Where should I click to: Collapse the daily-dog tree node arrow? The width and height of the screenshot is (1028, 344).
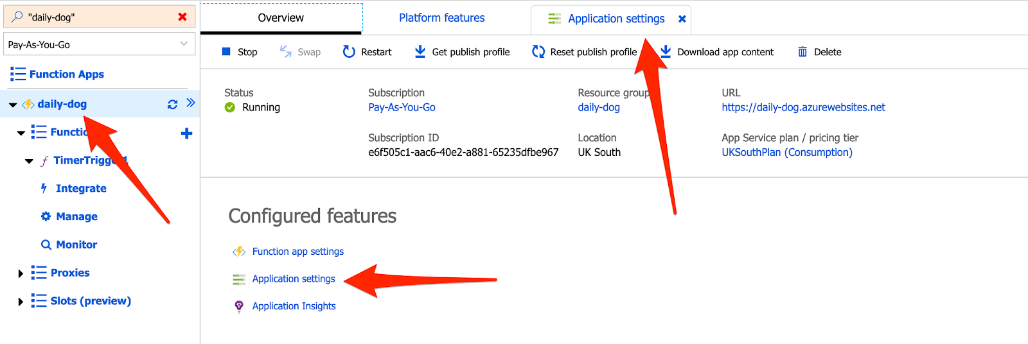click(x=13, y=105)
